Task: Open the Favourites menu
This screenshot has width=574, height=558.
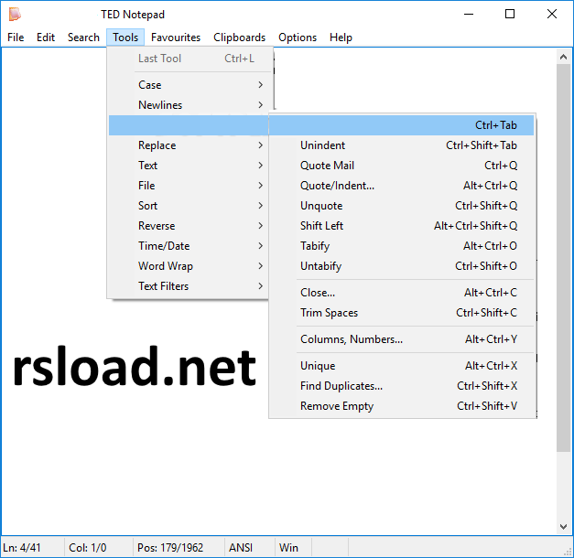Action: [x=176, y=38]
